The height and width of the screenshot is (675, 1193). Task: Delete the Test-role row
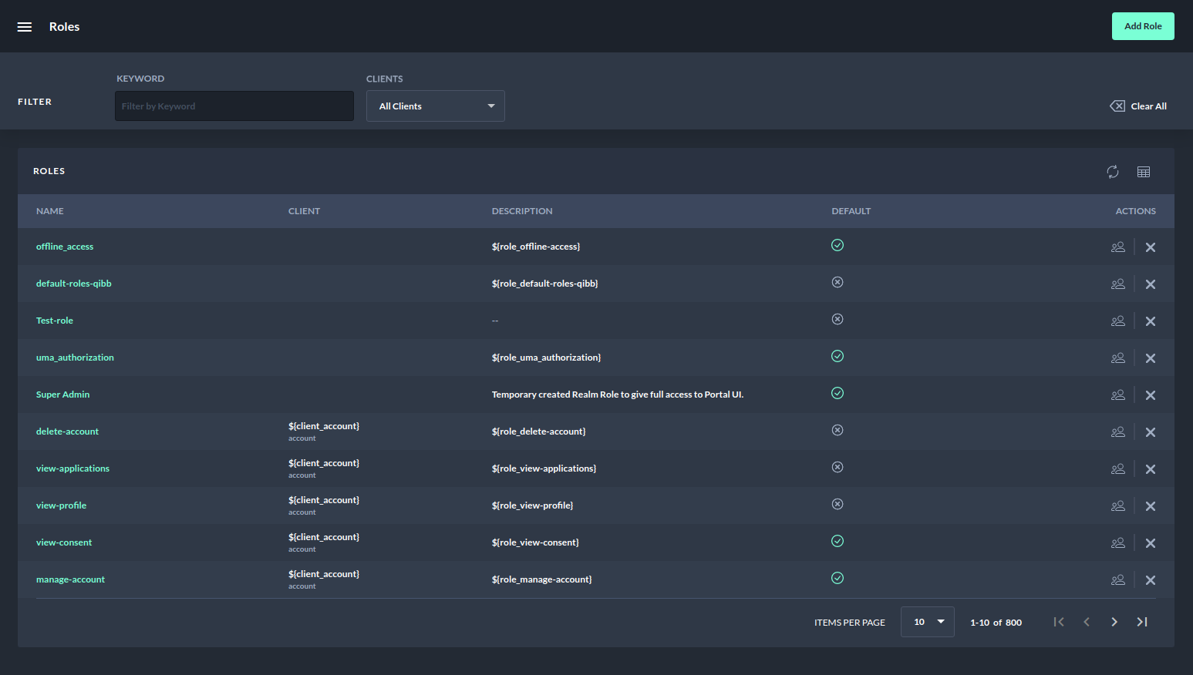[1150, 321]
